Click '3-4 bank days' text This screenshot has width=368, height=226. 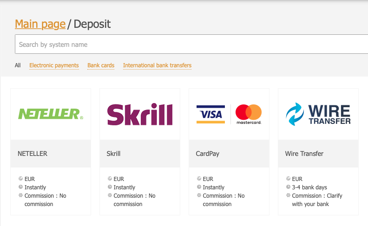(309, 187)
